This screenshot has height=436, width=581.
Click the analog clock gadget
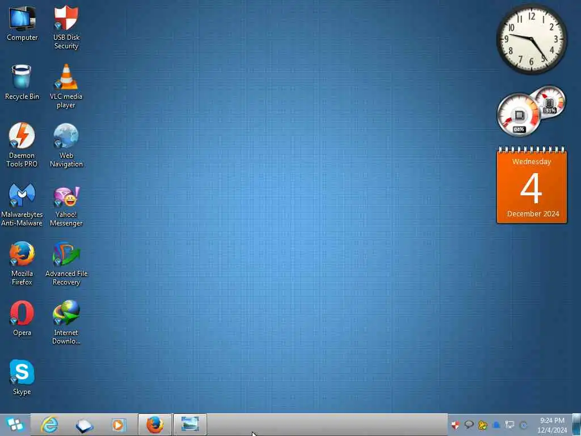(532, 39)
